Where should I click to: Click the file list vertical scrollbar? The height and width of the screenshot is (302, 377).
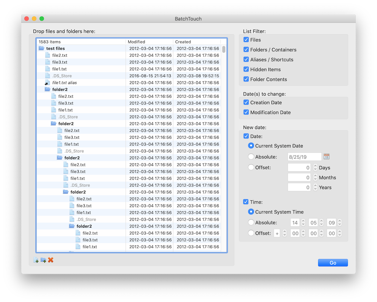point(224,49)
